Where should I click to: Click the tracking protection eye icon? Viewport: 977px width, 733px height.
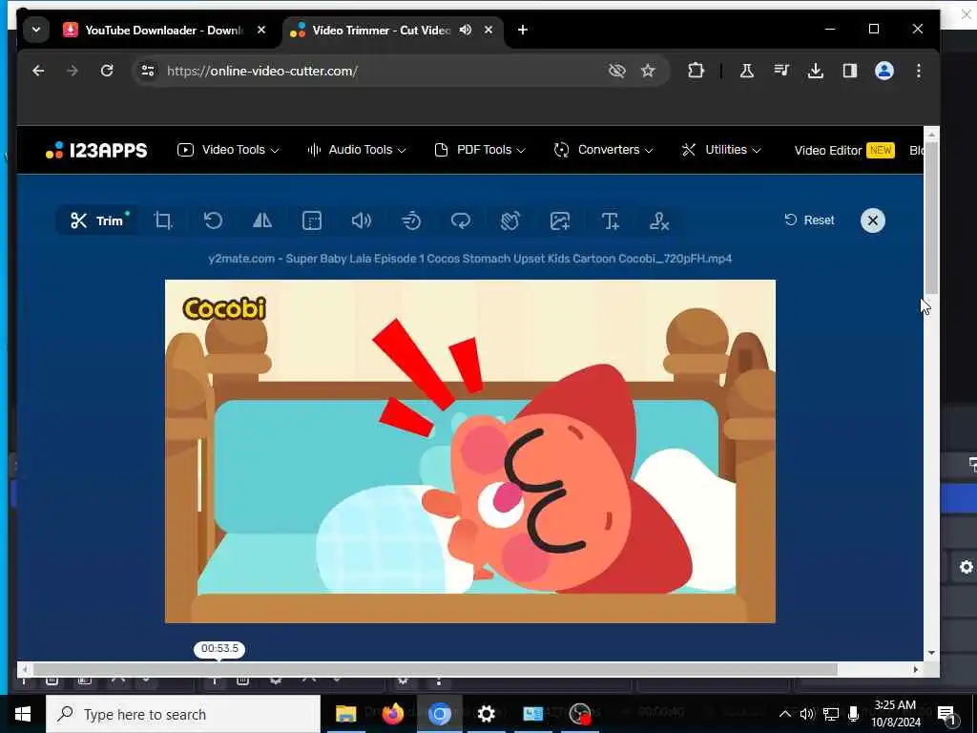(617, 71)
